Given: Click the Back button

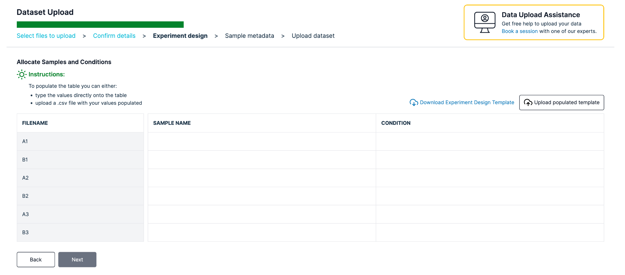Looking at the screenshot, I should (36, 259).
